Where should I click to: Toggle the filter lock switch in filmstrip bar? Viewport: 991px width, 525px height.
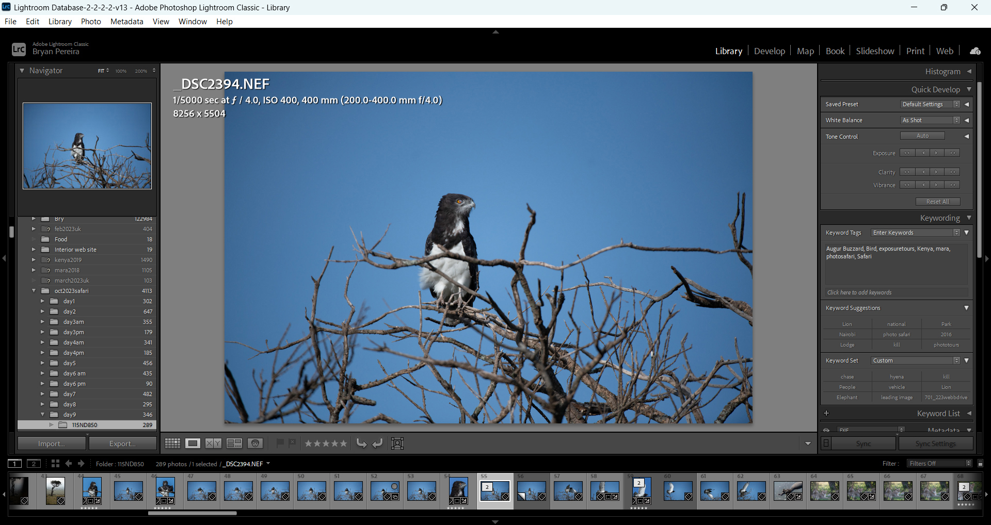pyautogui.click(x=980, y=464)
